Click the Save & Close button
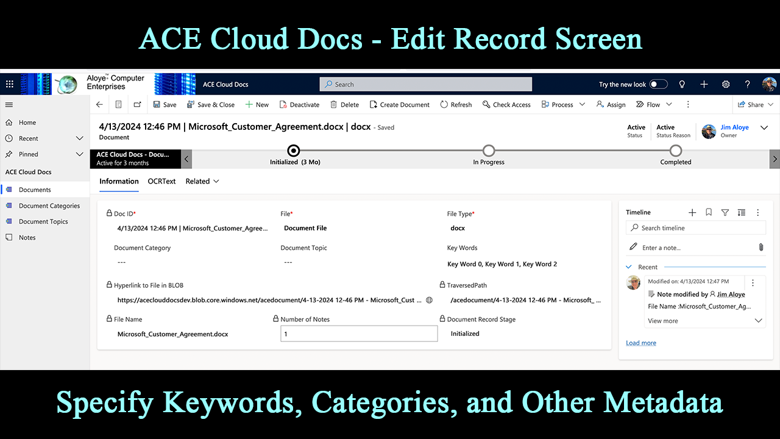 [210, 104]
